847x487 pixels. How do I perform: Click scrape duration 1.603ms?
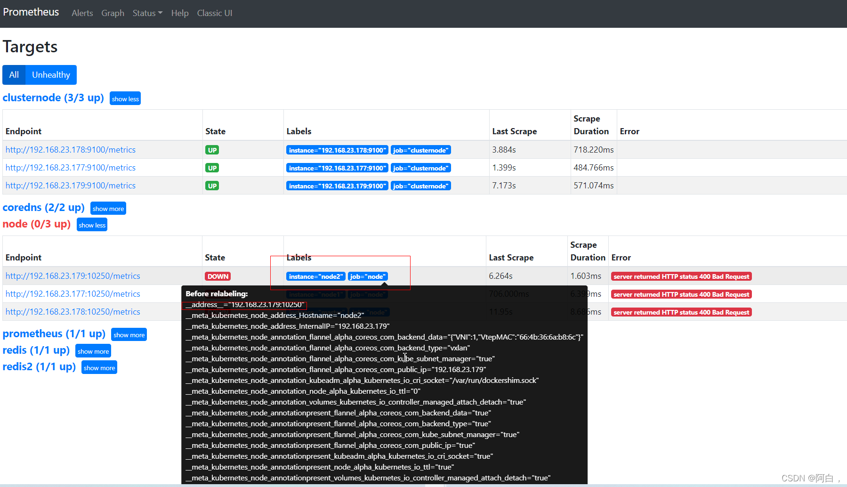pyautogui.click(x=586, y=276)
